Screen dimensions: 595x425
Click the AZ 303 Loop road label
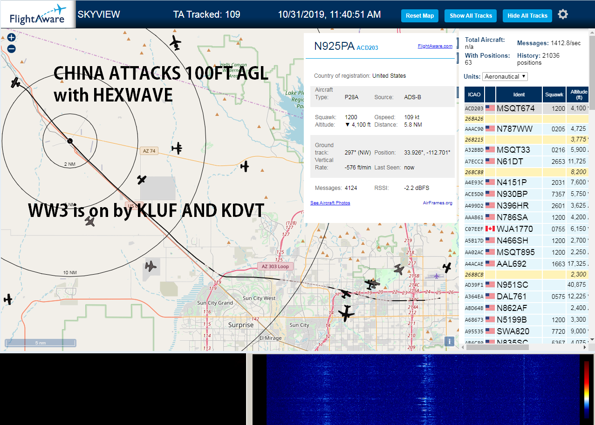(275, 266)
